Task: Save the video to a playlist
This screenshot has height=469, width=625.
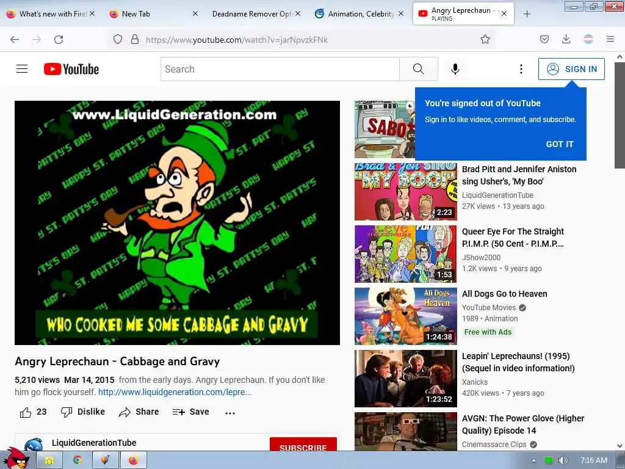Action: point(191,412)
